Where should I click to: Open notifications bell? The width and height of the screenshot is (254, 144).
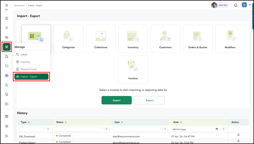click(x=236, y=5)
